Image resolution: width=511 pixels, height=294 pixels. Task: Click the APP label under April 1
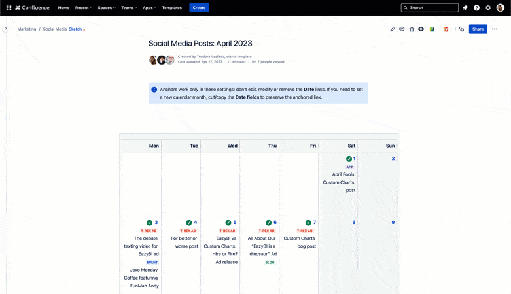[x=349, y=167]
